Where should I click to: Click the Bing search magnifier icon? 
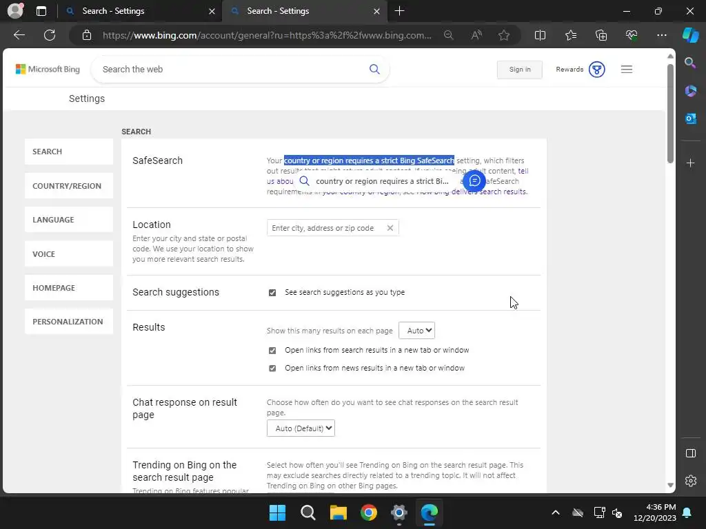click(x=374, y=70)
